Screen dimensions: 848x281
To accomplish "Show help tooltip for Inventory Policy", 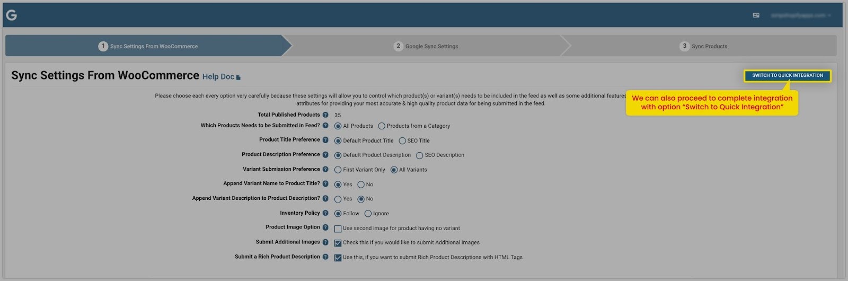I will click(x=325, y=213).
